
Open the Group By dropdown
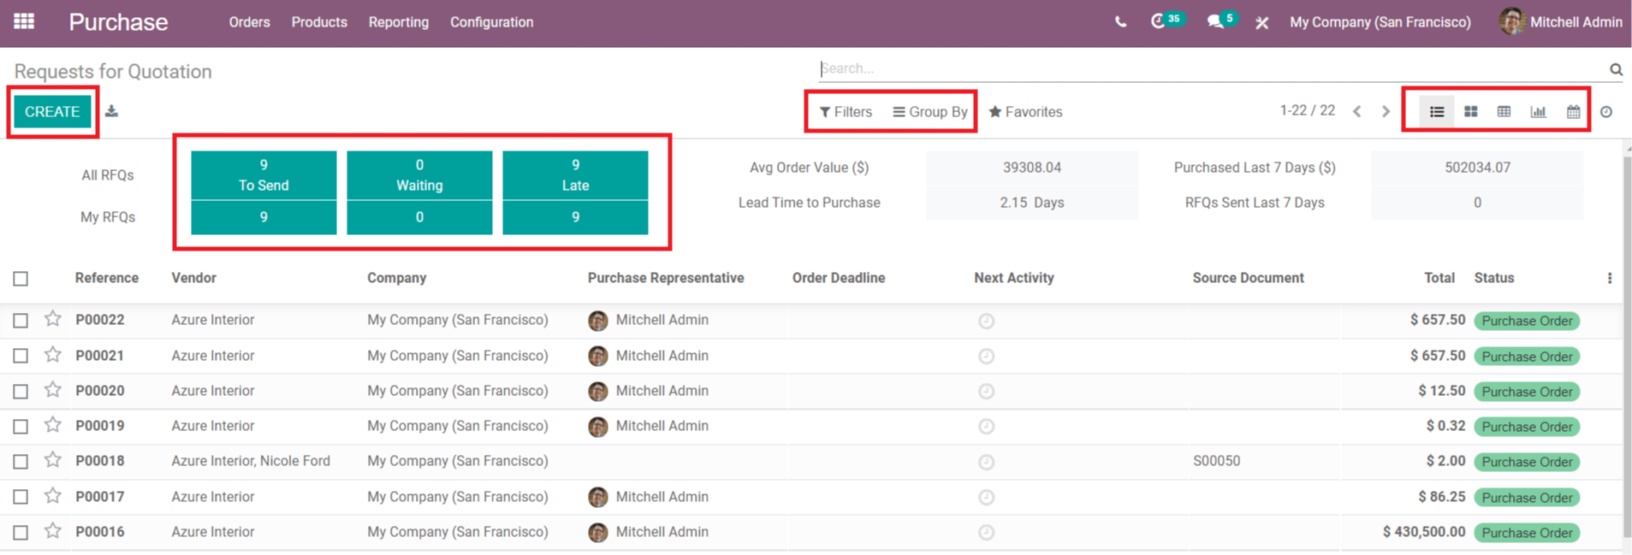click(930, 112)
